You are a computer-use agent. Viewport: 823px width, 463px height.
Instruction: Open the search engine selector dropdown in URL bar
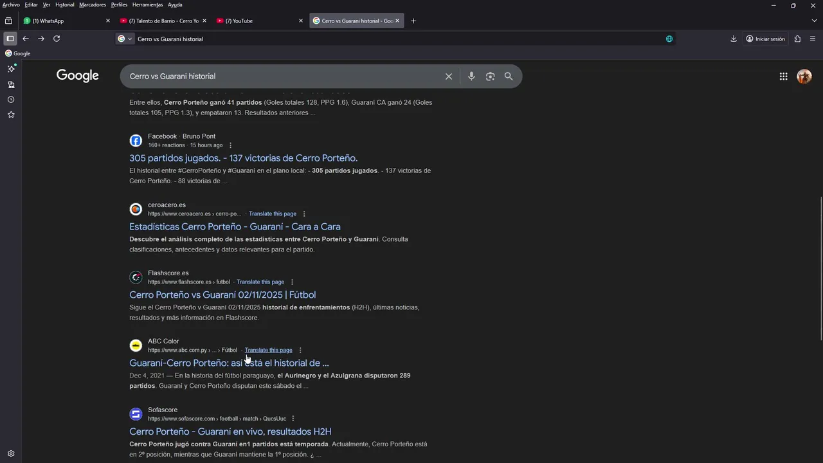pyautogui.click(x=125, y=39)
